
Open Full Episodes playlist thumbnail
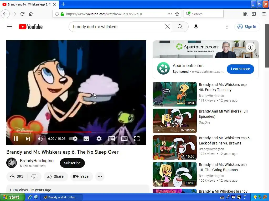pos(175,121)
